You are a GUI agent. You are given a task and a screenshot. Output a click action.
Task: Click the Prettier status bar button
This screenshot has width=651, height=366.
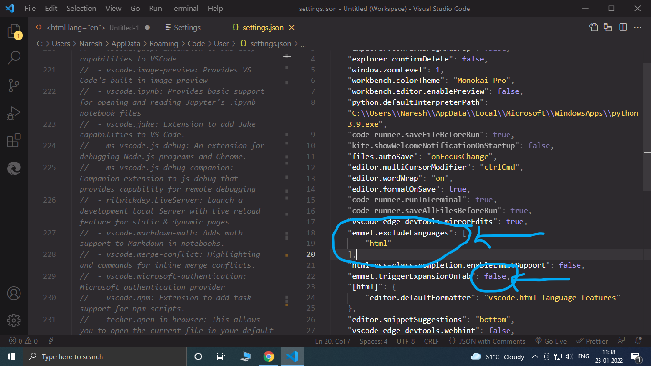592,341
